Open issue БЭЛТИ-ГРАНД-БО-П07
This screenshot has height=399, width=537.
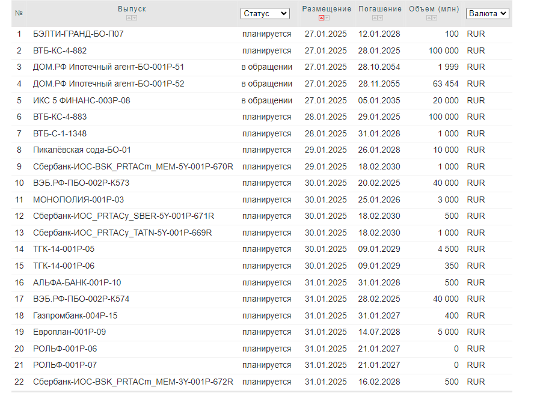click(x=78, y=34)
